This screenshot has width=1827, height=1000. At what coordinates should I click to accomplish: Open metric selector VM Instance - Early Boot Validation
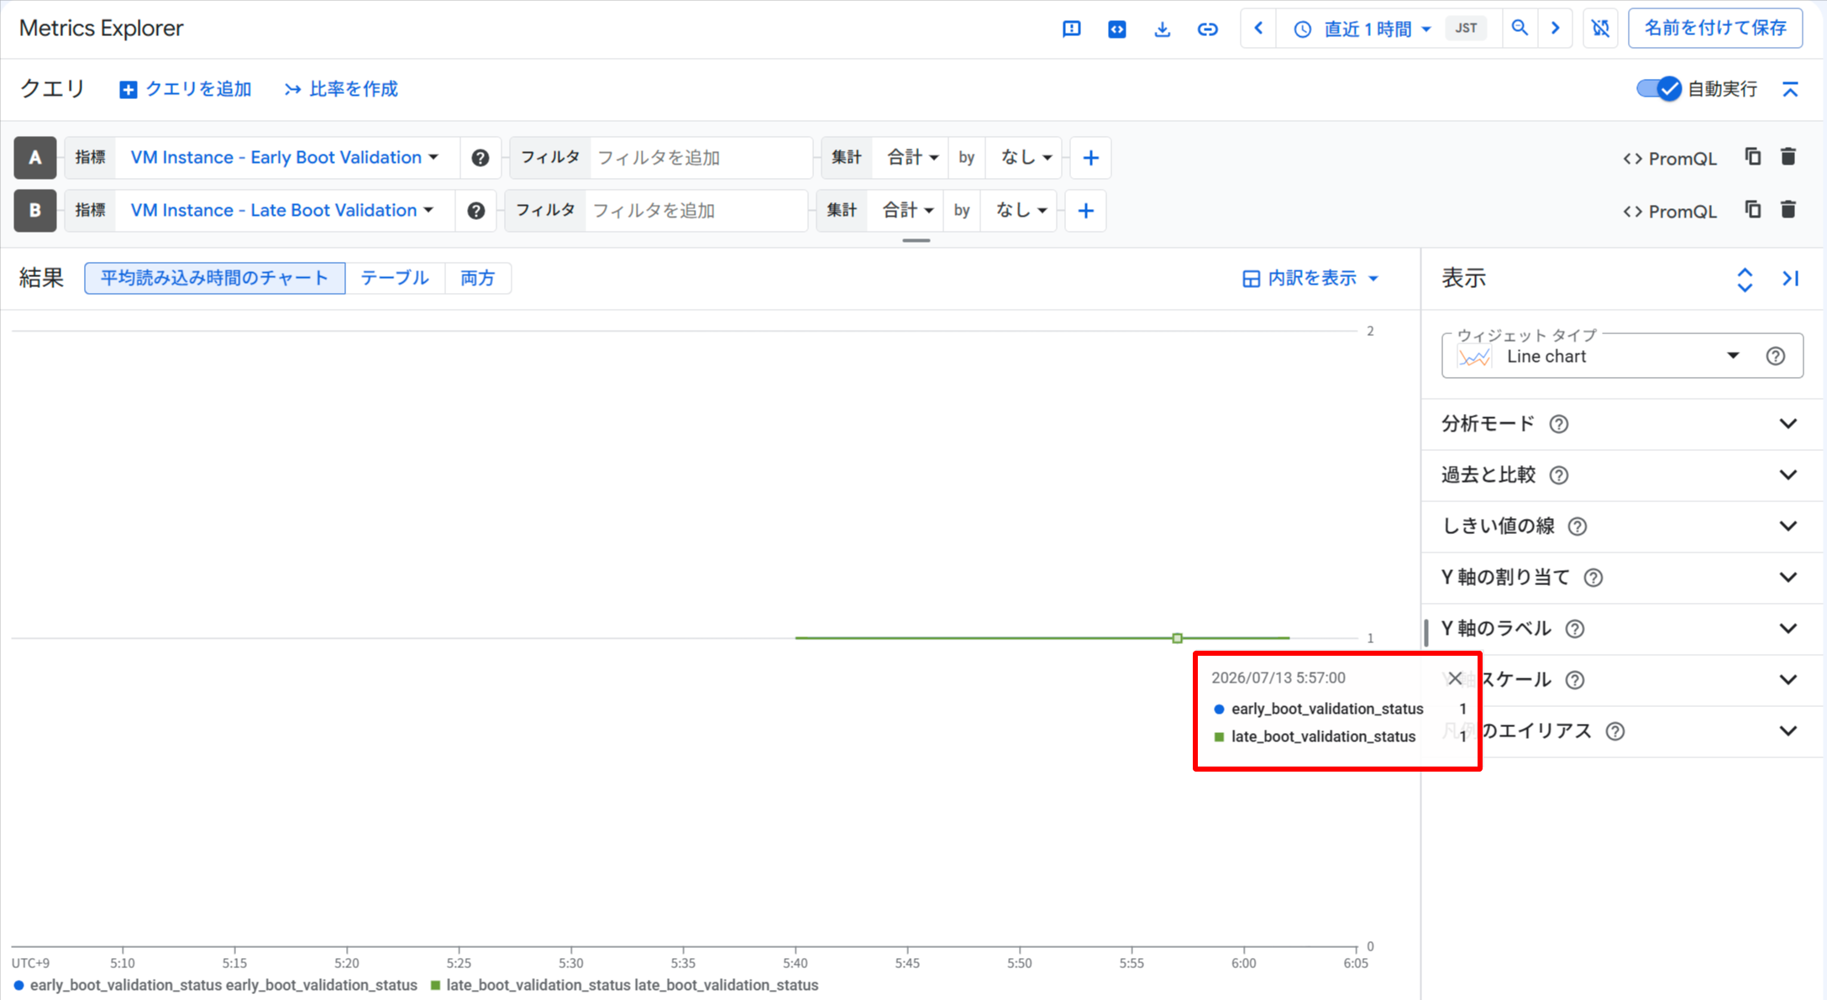[285, 158]
